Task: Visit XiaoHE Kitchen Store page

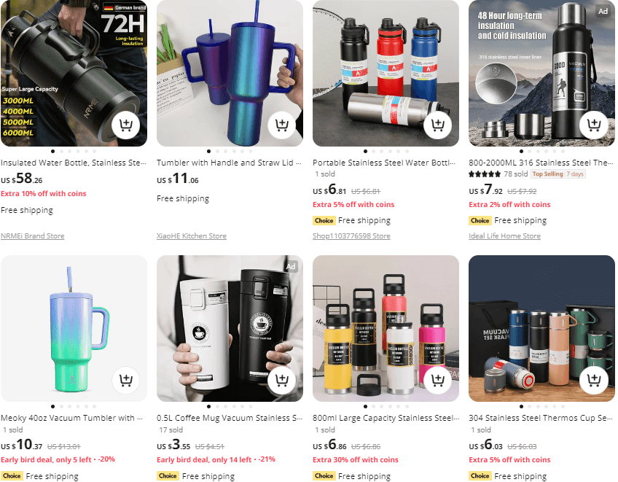Action: tap(192, 236)
